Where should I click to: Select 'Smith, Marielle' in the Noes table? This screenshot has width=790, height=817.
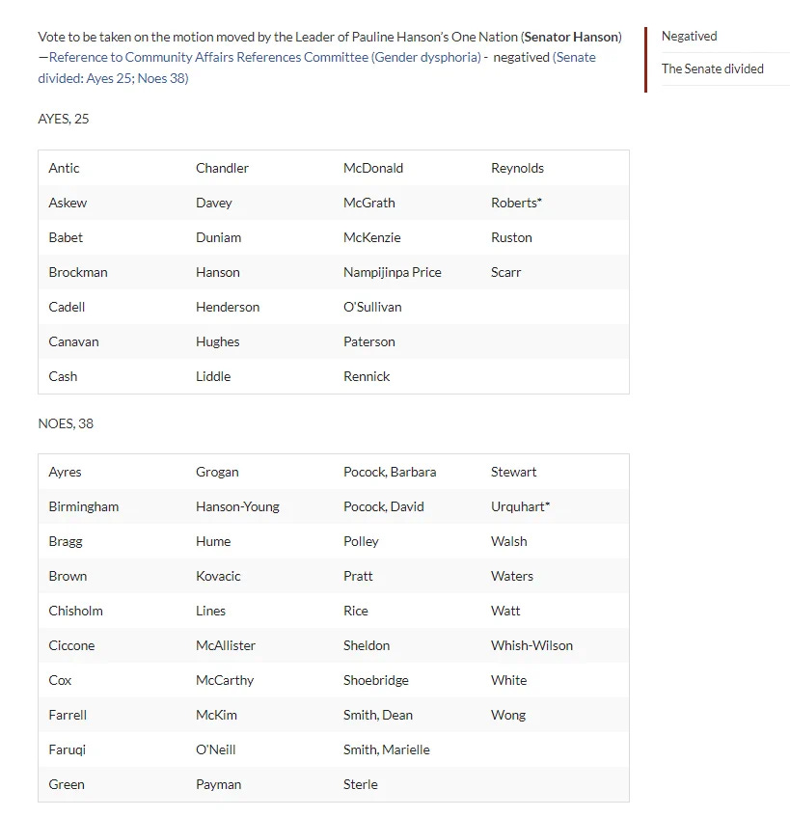click(387, 749)
